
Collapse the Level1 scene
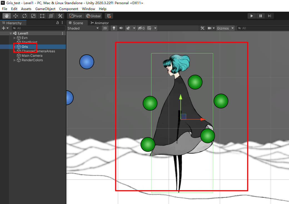(x=11, y=33)
